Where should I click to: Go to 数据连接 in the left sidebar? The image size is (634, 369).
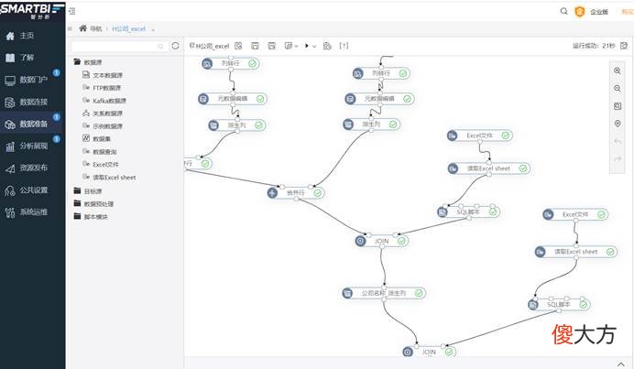(33, 102)
